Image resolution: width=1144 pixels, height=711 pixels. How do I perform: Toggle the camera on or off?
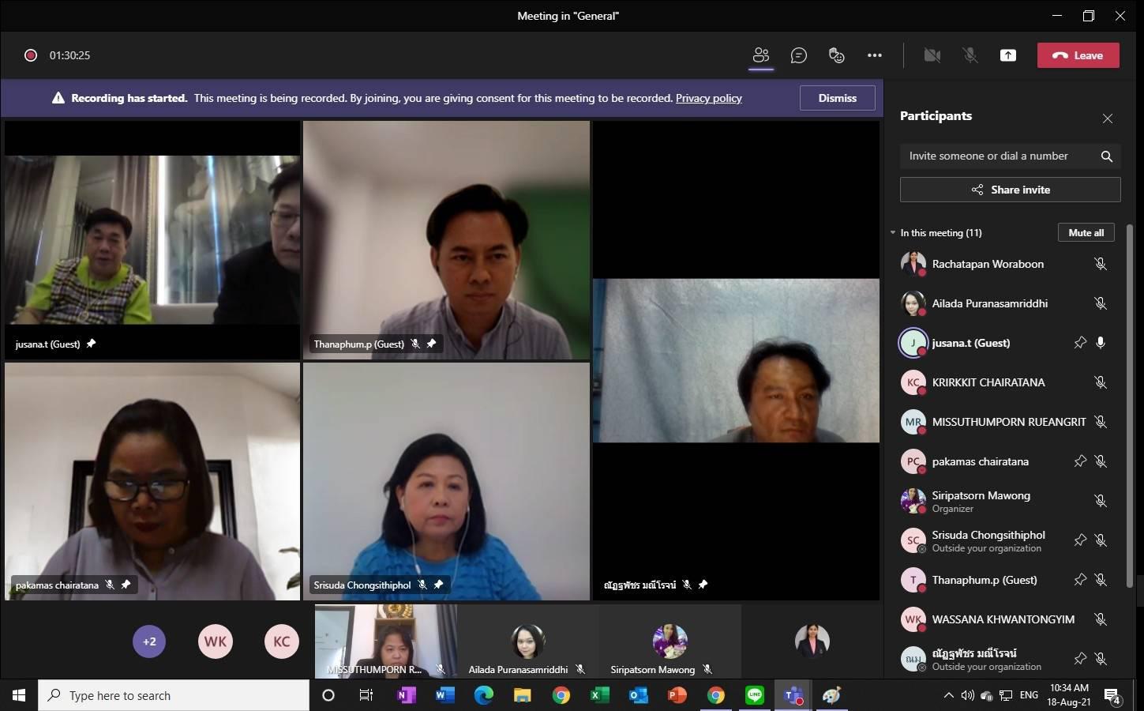(932, 55)
